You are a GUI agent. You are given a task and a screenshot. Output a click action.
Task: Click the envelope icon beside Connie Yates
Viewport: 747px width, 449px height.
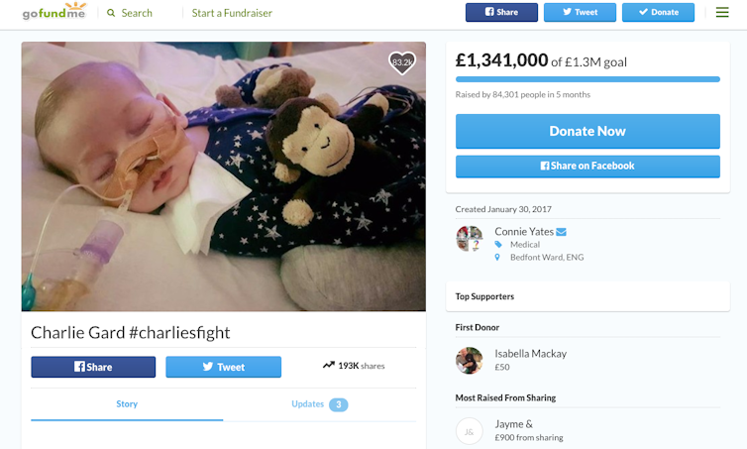pos(561,232)
